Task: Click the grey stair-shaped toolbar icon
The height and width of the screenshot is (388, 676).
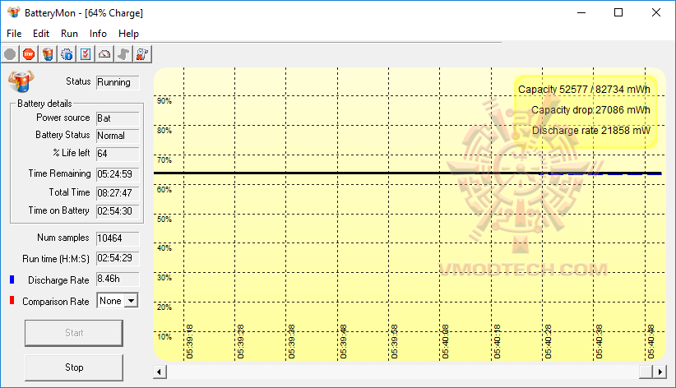Action: click(x=123, y=54)
